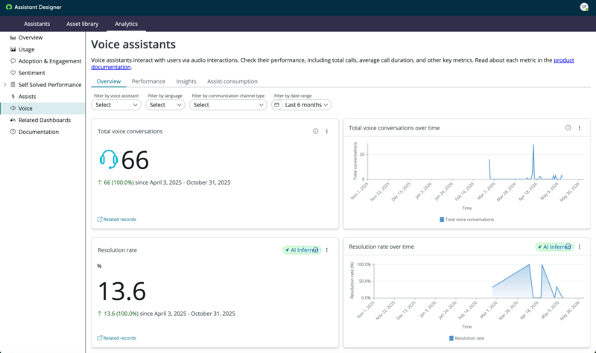
Task: Click the calendar icon in date range filter
Action: point(276,105)
